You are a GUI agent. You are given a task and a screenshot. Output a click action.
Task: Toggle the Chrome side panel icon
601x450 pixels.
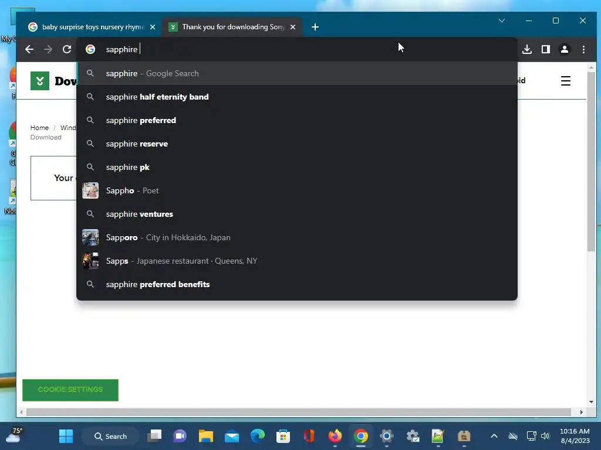(546, 49)
